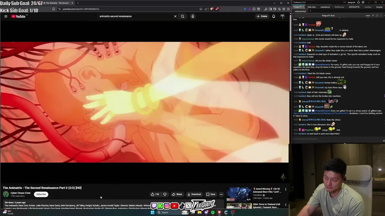
Task: Open the YouTube account avatar menu
Action: click(282, 16)
